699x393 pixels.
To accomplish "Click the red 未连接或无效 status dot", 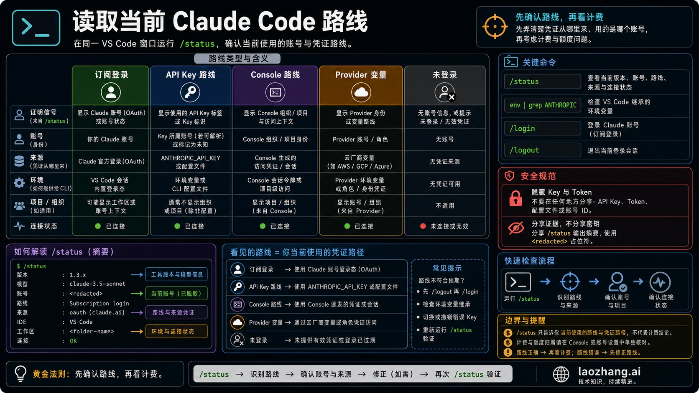I will coord(423,226).
